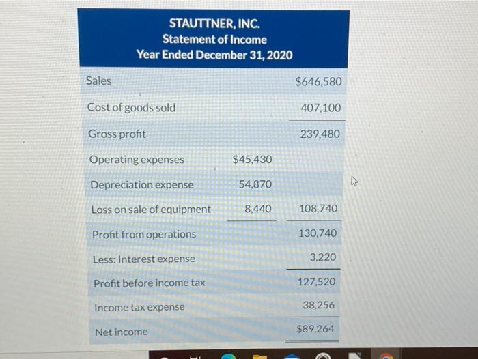Open File Explorer folder icon in taskbar
Image resolution: width=478 pixels, height=359 pixels.
259,356
